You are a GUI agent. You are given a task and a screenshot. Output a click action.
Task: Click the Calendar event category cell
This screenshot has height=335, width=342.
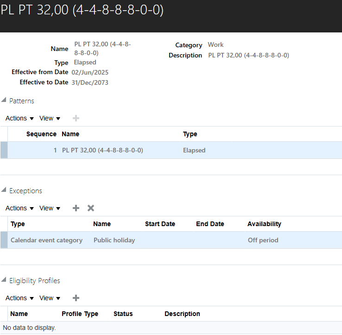[x=46, y=240]
